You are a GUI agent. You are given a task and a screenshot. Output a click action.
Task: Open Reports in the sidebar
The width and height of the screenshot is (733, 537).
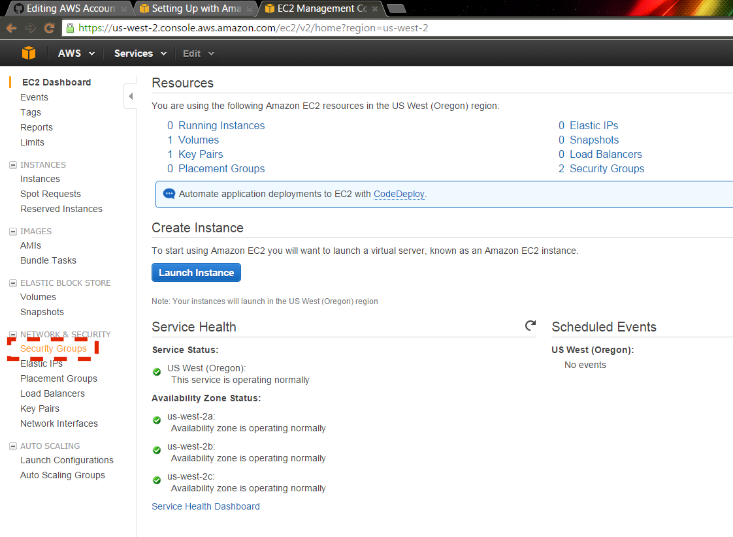[37, 127]
